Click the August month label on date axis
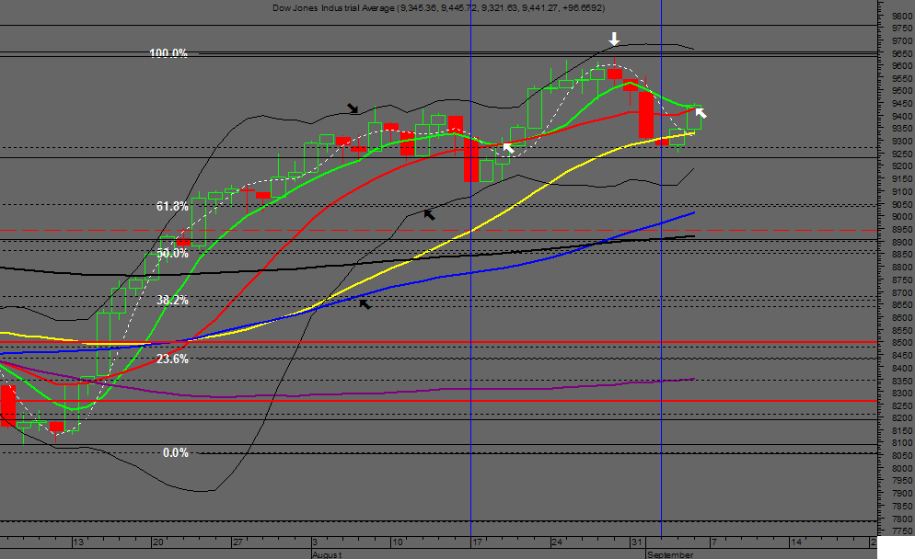Viewport: 915px width, 559px height. pyautogui.click(x=327, y=554)
